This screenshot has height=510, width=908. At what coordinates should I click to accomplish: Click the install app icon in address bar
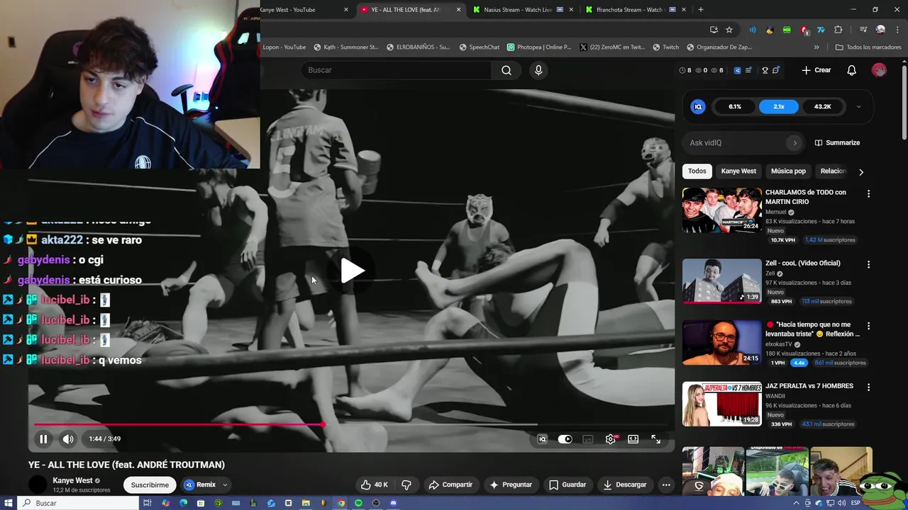coord(714,30)
